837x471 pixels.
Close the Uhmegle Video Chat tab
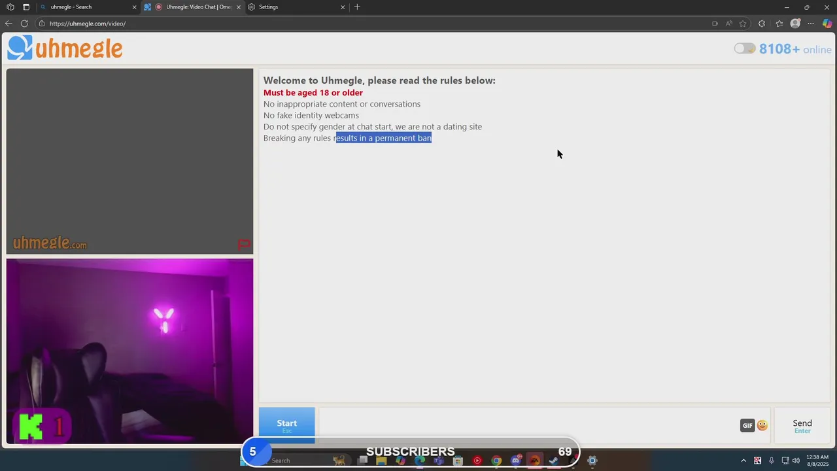click(239, 7)
